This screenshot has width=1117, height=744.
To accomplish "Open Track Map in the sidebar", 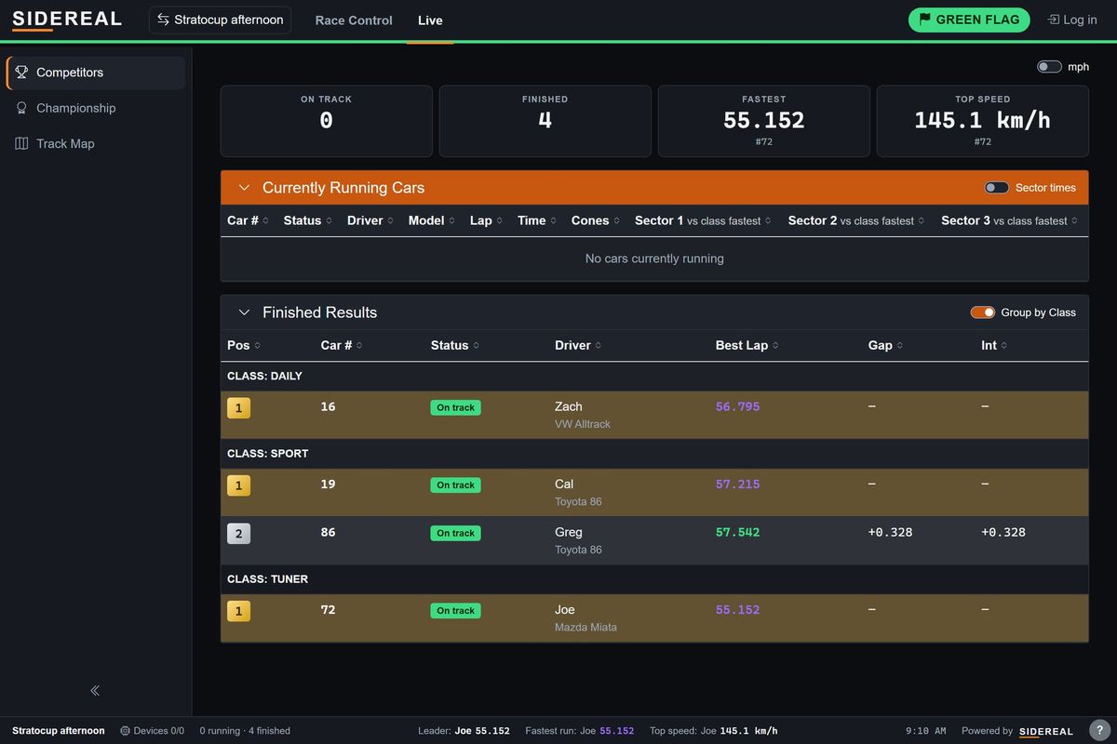I will (x=96, y=143).
